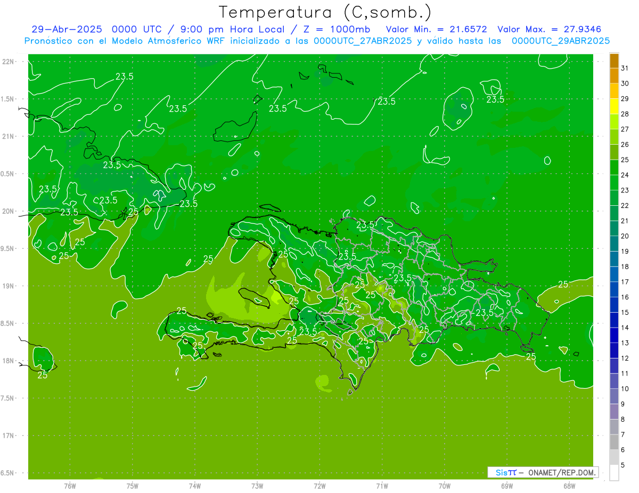This screenshot has height=493, width=639.
Task: Click the teal legend swatch between 19 and 20
Action: (614, 244)
